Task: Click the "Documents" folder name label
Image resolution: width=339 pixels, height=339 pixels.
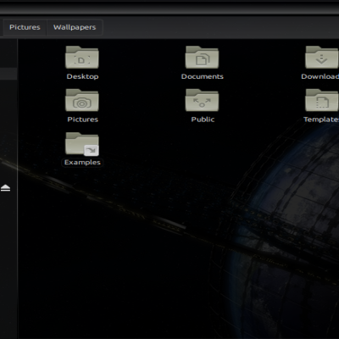Action: coord(203,76)
